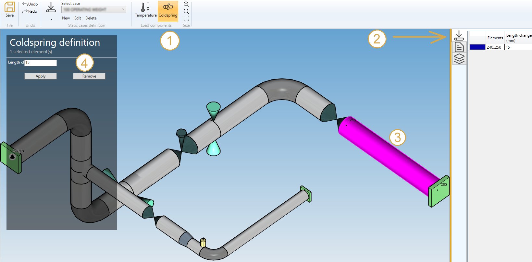This screenshot has width=532, height=262.
Task: Open the loads tab in right sidebar
Action: 459,36
